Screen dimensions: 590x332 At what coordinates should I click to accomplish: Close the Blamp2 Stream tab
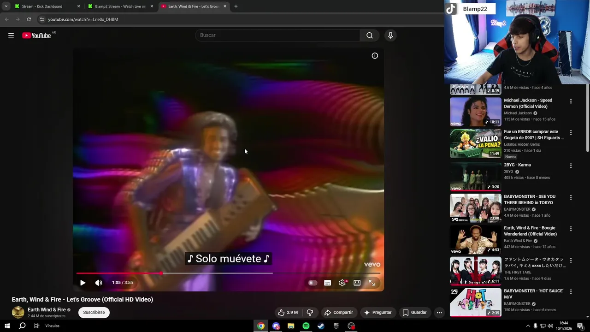152,6
